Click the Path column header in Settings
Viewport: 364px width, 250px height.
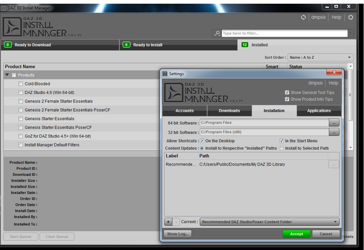tap(204, 156)
